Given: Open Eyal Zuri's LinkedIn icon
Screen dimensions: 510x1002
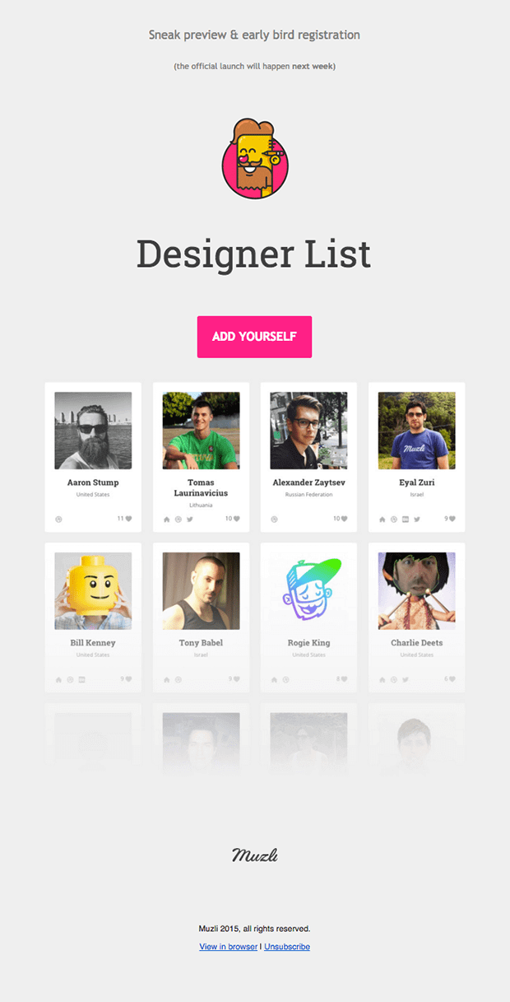Looking at the screenshot, I should coord(406,520).
